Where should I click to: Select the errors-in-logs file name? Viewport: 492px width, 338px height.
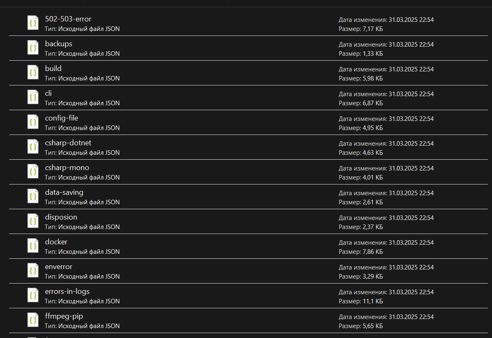(x=67, y=291)
